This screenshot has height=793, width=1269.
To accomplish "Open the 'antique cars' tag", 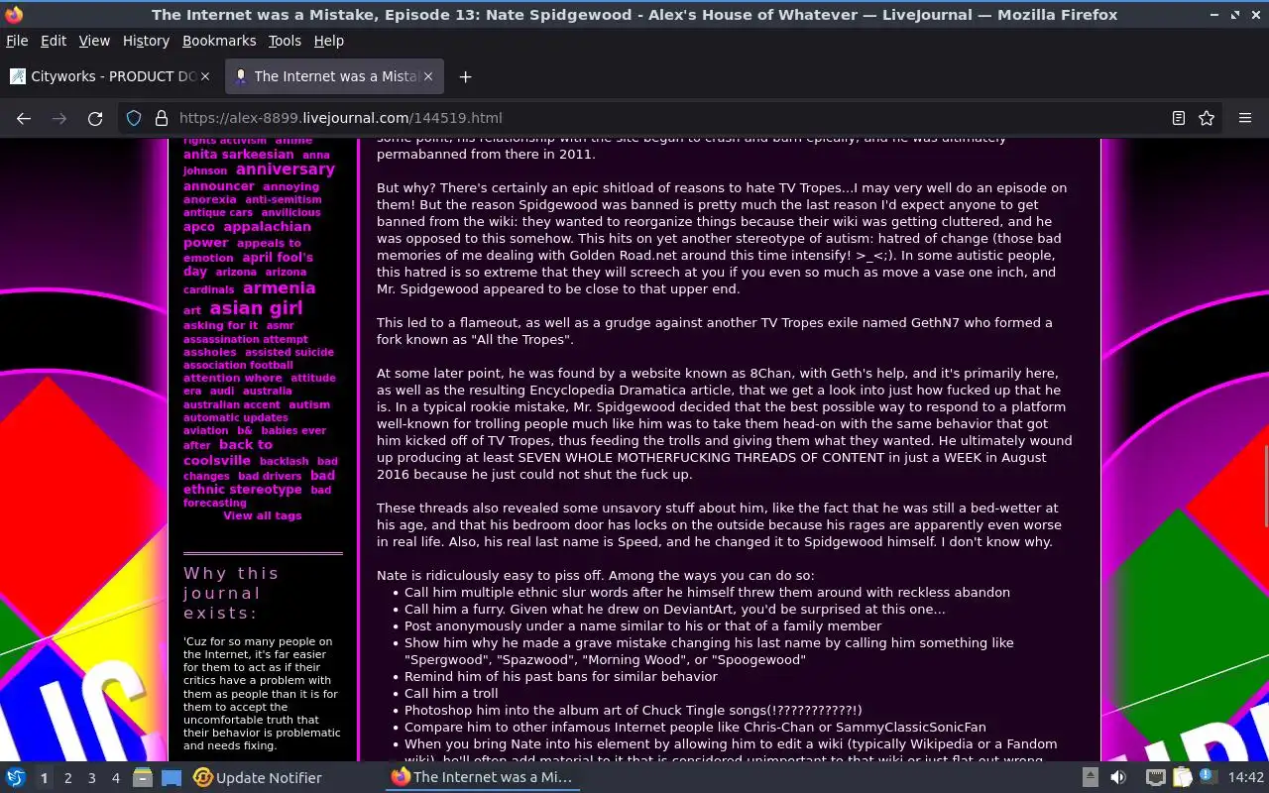I will pos(218,213).
